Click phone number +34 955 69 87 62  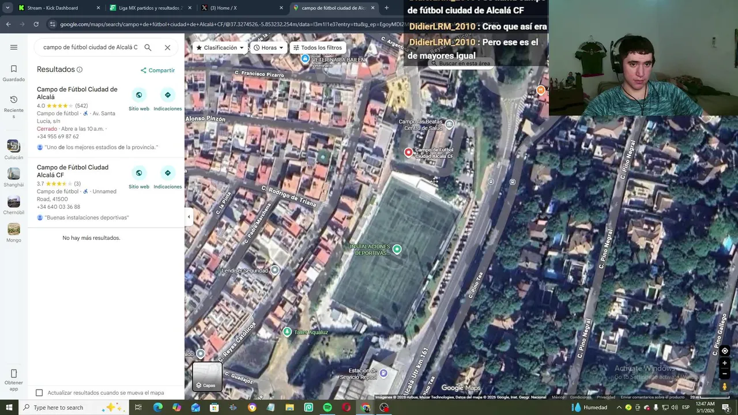[x=58, y=137]
